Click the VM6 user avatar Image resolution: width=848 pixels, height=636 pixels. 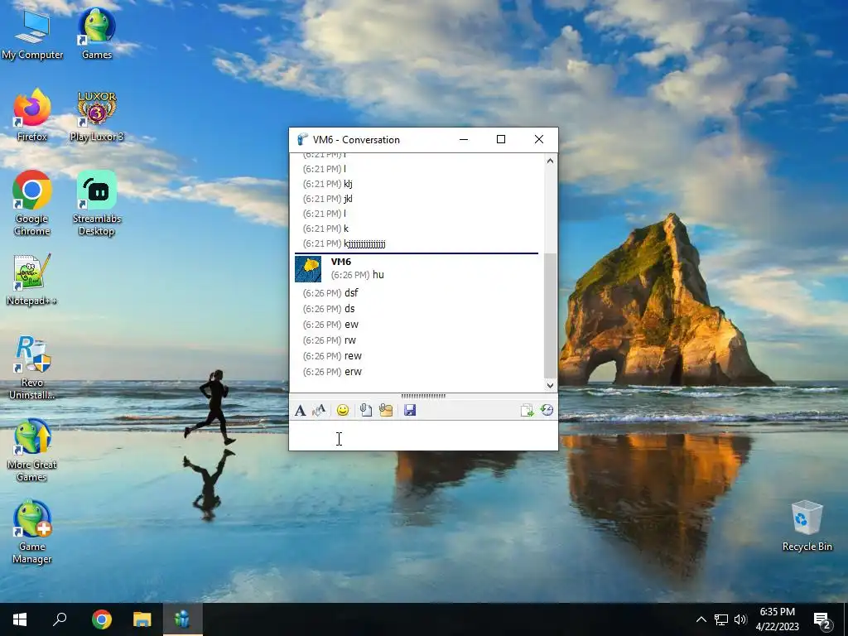coord(308,269)
